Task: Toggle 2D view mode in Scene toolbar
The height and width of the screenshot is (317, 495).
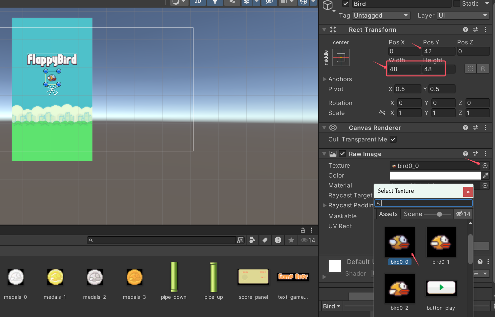Action: (x=198, y=2)
